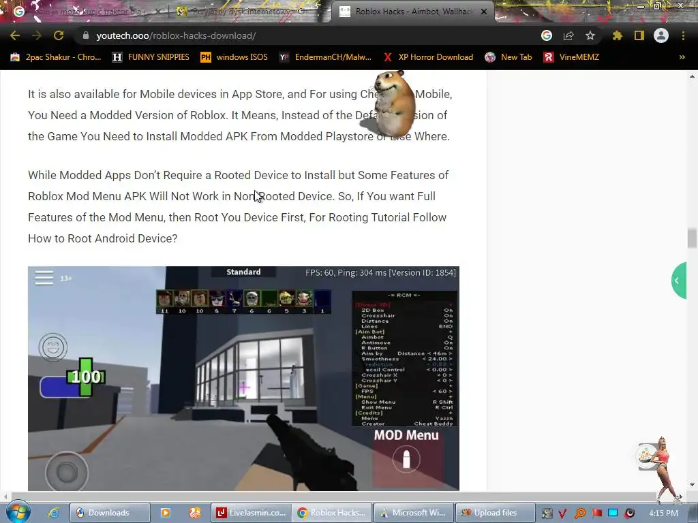The width and height of the screenshot is (698, 523).
Task: Open the XP Horror Download bookmark
Action: pos(428,57)
